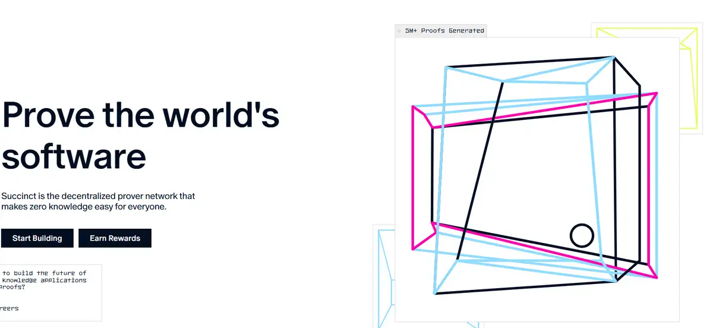The width and height of the screenshot is (713, 328).
Task: Click the light-blue wireframe's bottom-left vertex
Action: tap(436, 293)
